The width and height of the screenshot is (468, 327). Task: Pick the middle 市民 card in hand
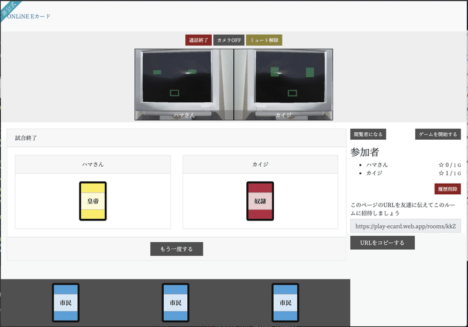click(175, 302)
